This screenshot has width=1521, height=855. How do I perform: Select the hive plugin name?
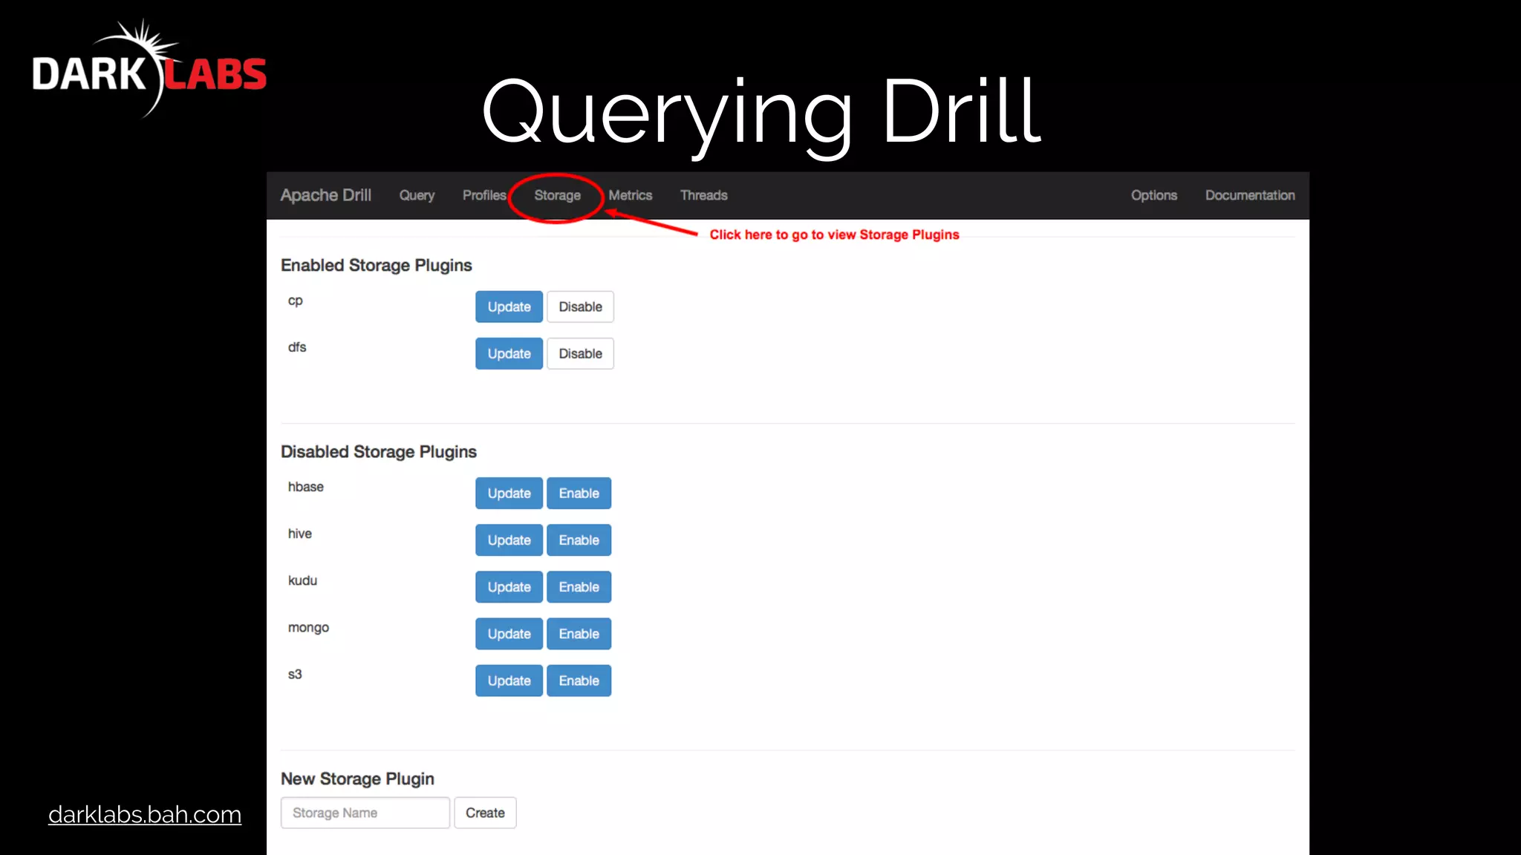tap(299, 534)
